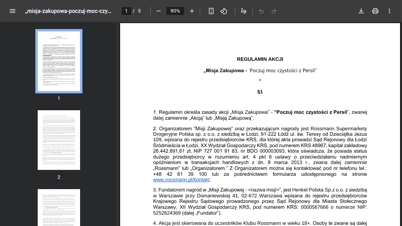Click the REGULAMIN AKCJI heading

[x=260, y=59]
